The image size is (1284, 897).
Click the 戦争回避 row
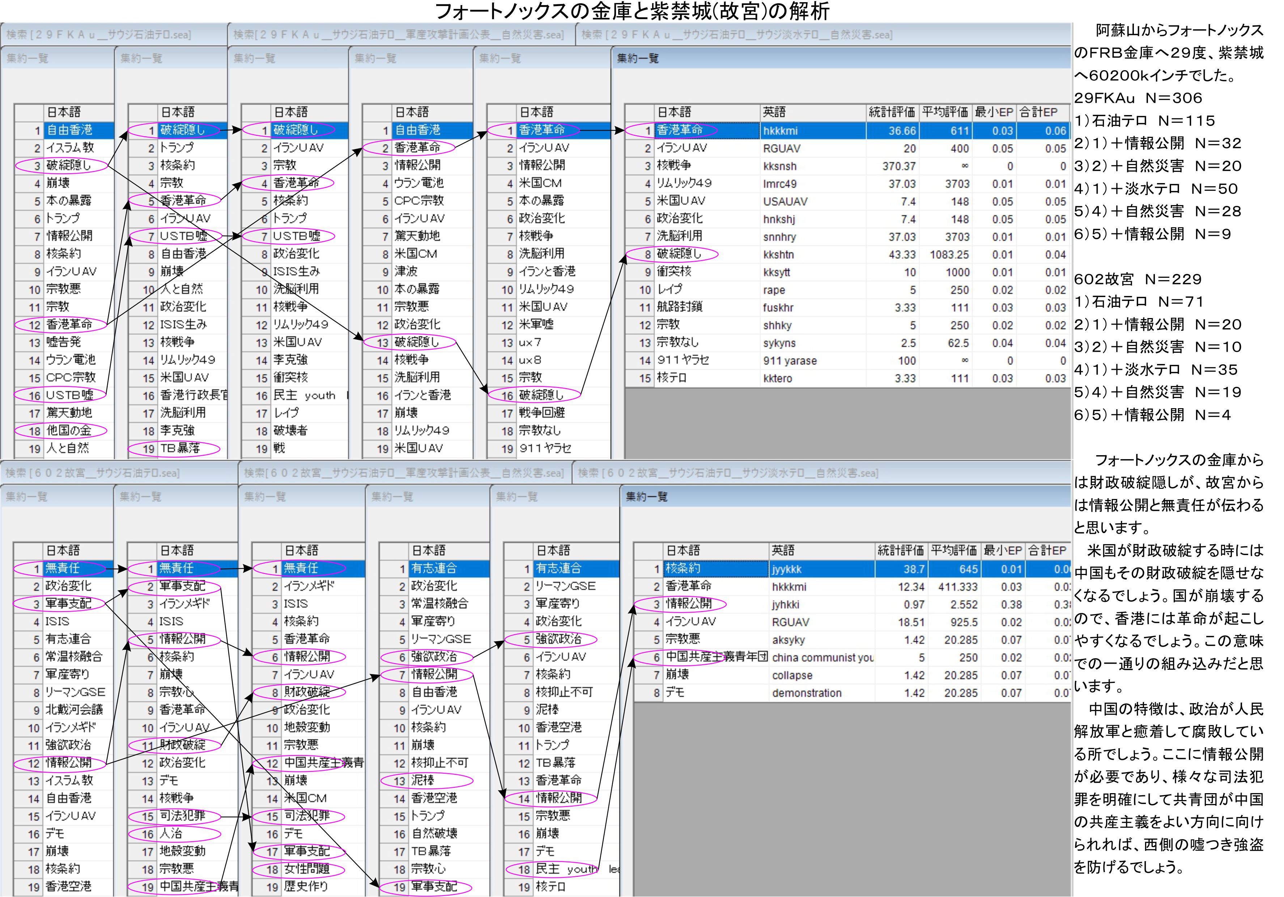coord(541,413)
